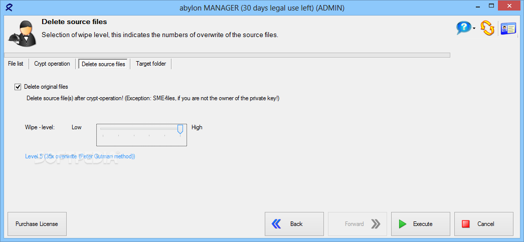
Task: Open the Crypt operation tab
Action: pyautogui.click(x=52, y=64)
